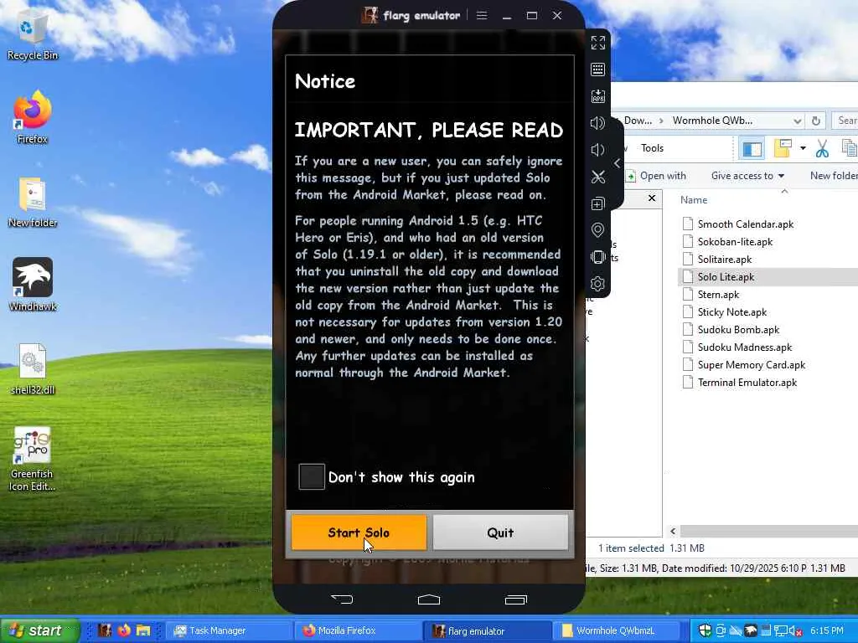Tap the Android recent apps button
This screenshot has height=643, width=858.
tap(515, 599)
